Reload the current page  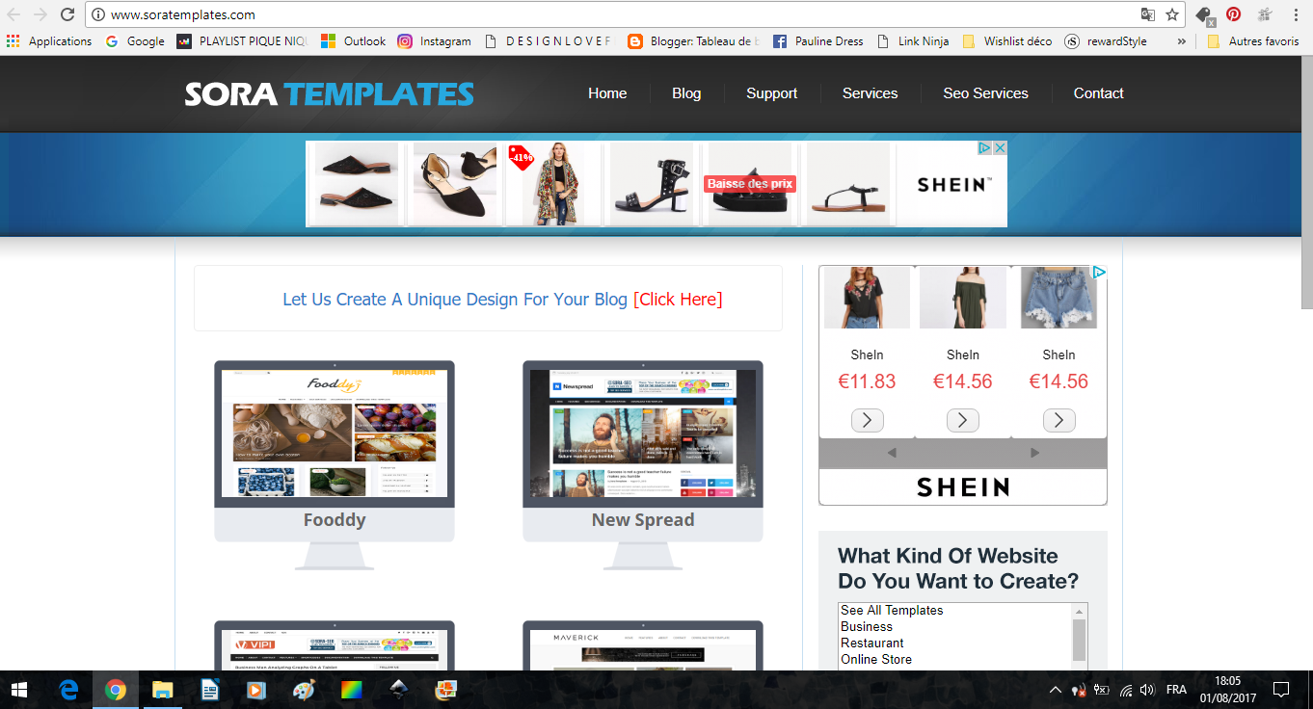click(67, 14)
